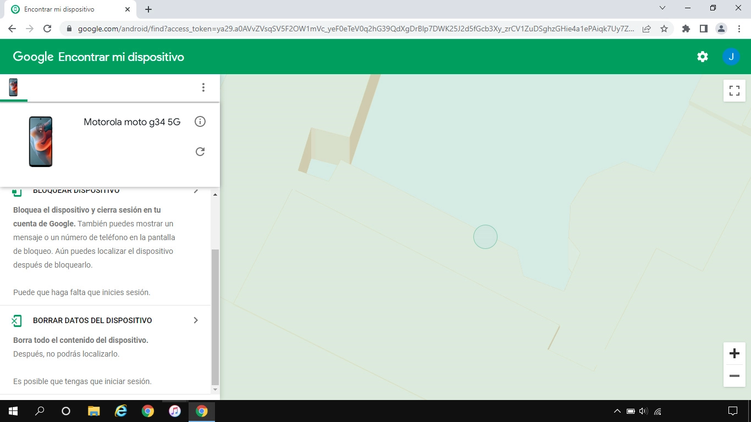
Task: Click the address bar URL field
Action: [352, 29]
